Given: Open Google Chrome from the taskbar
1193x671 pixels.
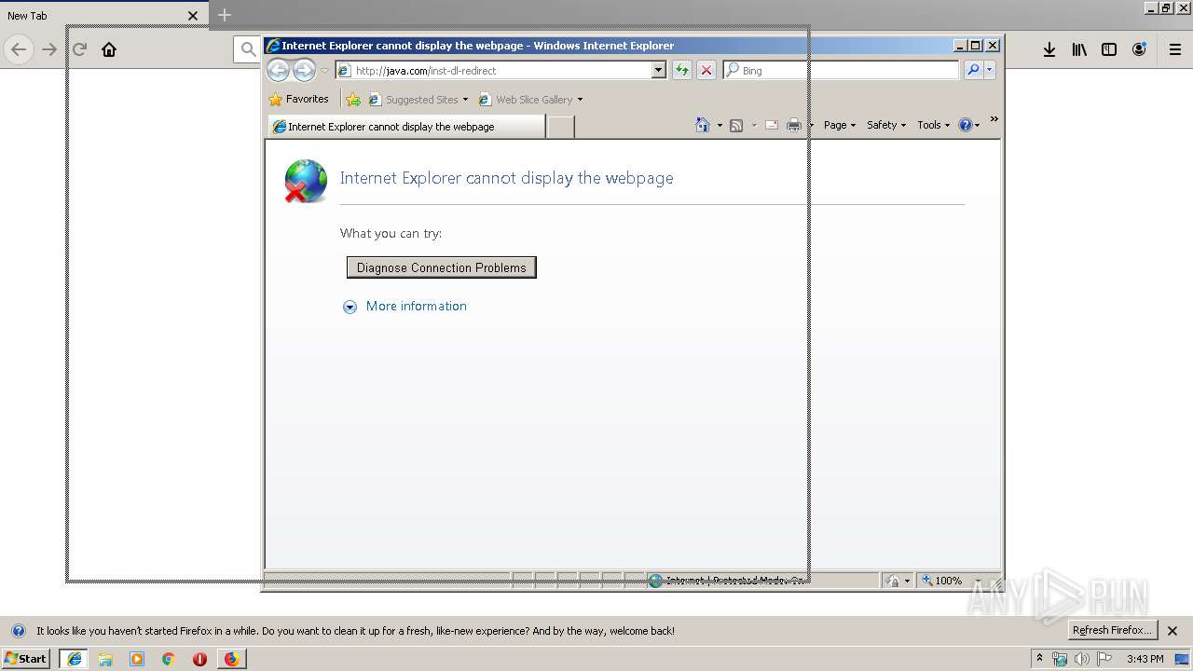Looking at the screenshot, I should tap(169, 659).
